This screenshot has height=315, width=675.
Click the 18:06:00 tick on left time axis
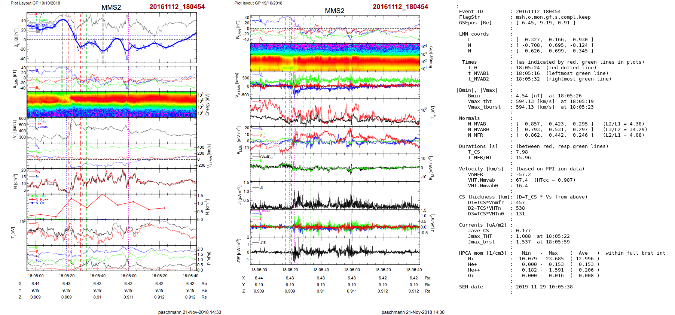[128, 276]
